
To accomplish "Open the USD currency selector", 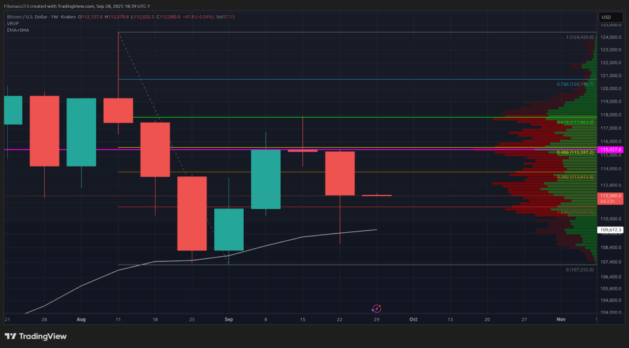I will pyautogui.click(x=606, y=17).
